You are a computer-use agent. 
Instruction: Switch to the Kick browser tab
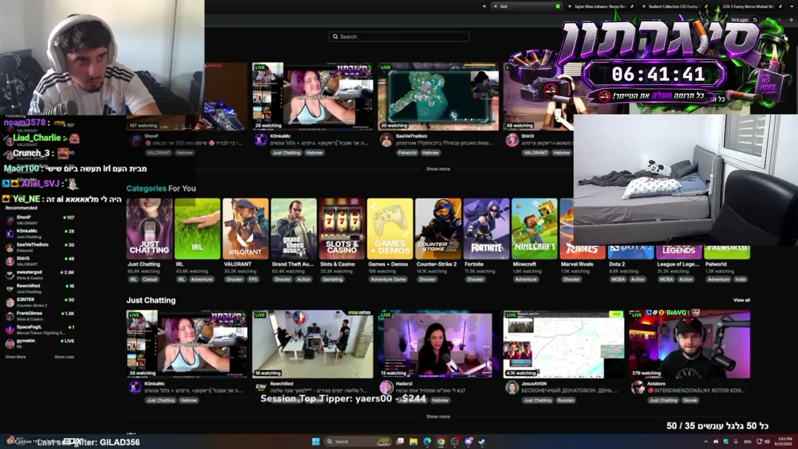527,6
